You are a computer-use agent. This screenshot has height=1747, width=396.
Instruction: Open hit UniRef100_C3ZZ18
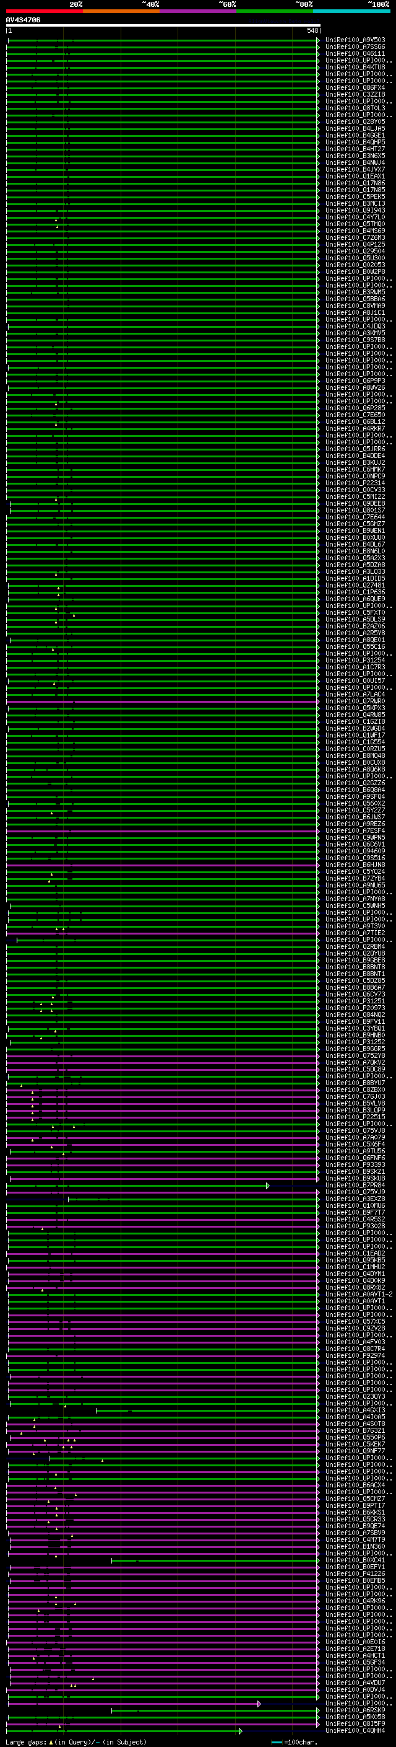pos(355,94)
